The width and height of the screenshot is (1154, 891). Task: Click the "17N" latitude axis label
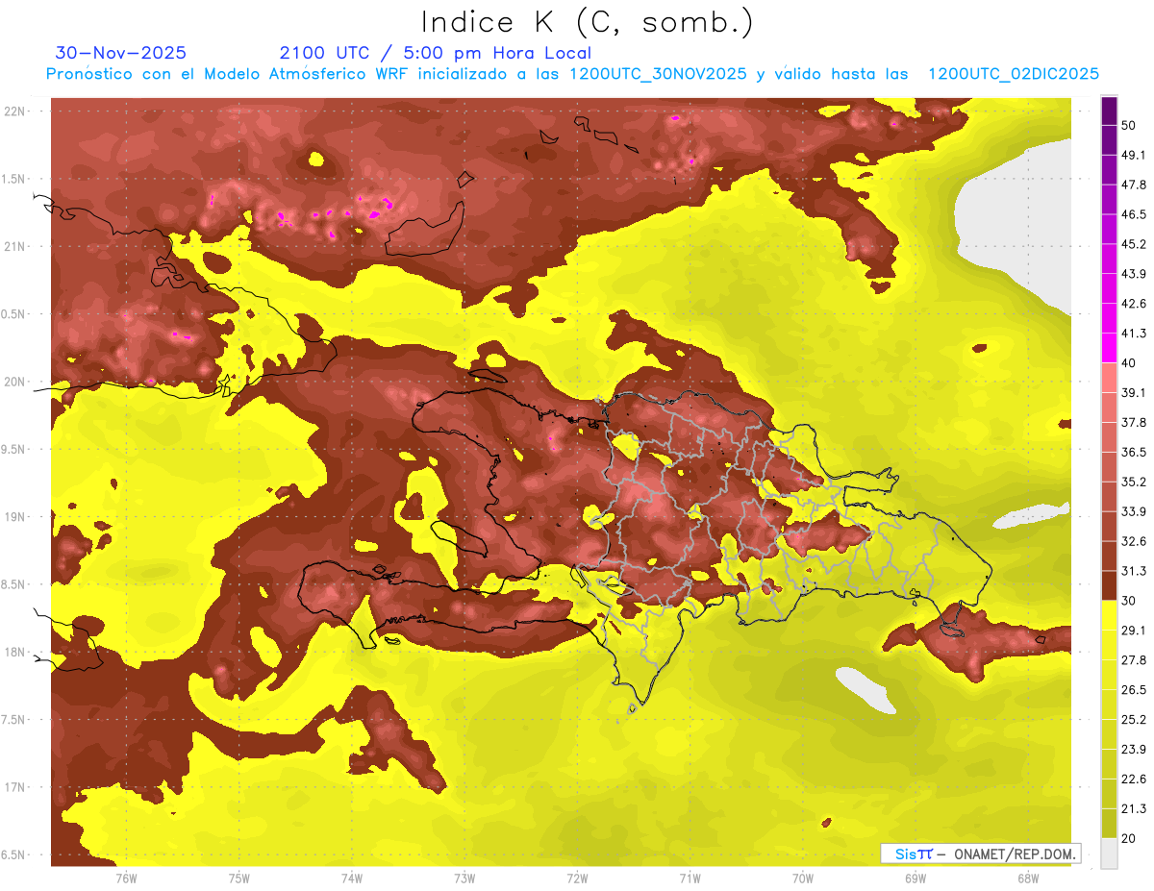click(x=13, y=787)
